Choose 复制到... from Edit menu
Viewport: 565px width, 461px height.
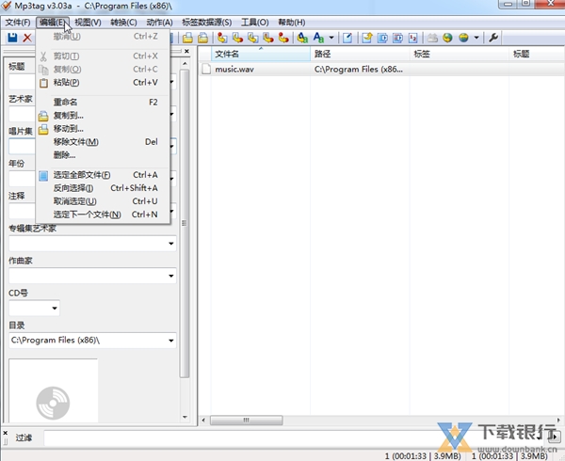[103, 116]
